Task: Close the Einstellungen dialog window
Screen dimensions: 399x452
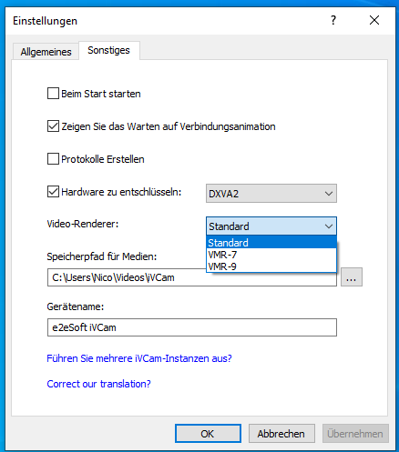Action: 374,20
